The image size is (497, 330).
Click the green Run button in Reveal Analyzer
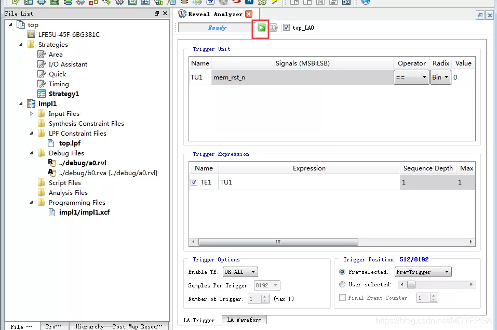click(x=262, y=28)
